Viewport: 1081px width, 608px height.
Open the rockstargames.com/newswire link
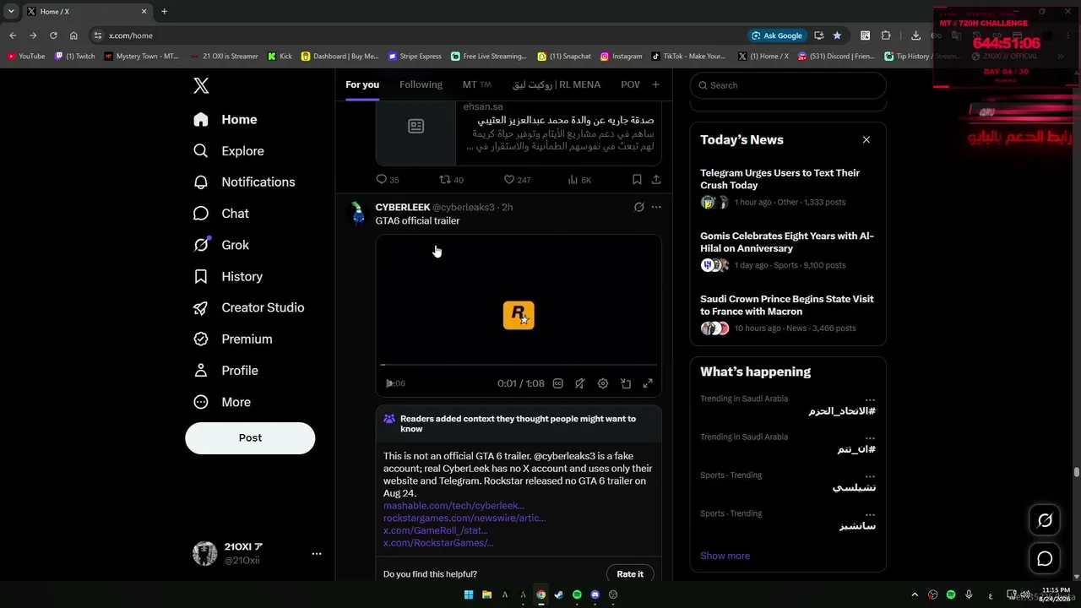464,518
